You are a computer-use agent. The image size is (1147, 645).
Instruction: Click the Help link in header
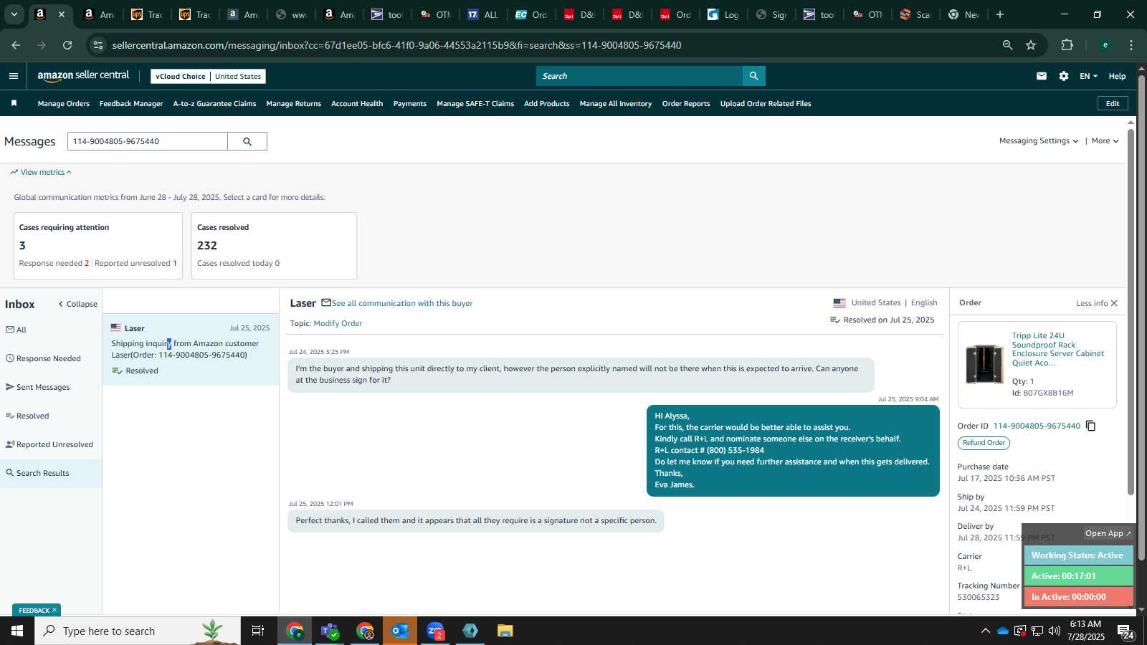pos(1117,76)
